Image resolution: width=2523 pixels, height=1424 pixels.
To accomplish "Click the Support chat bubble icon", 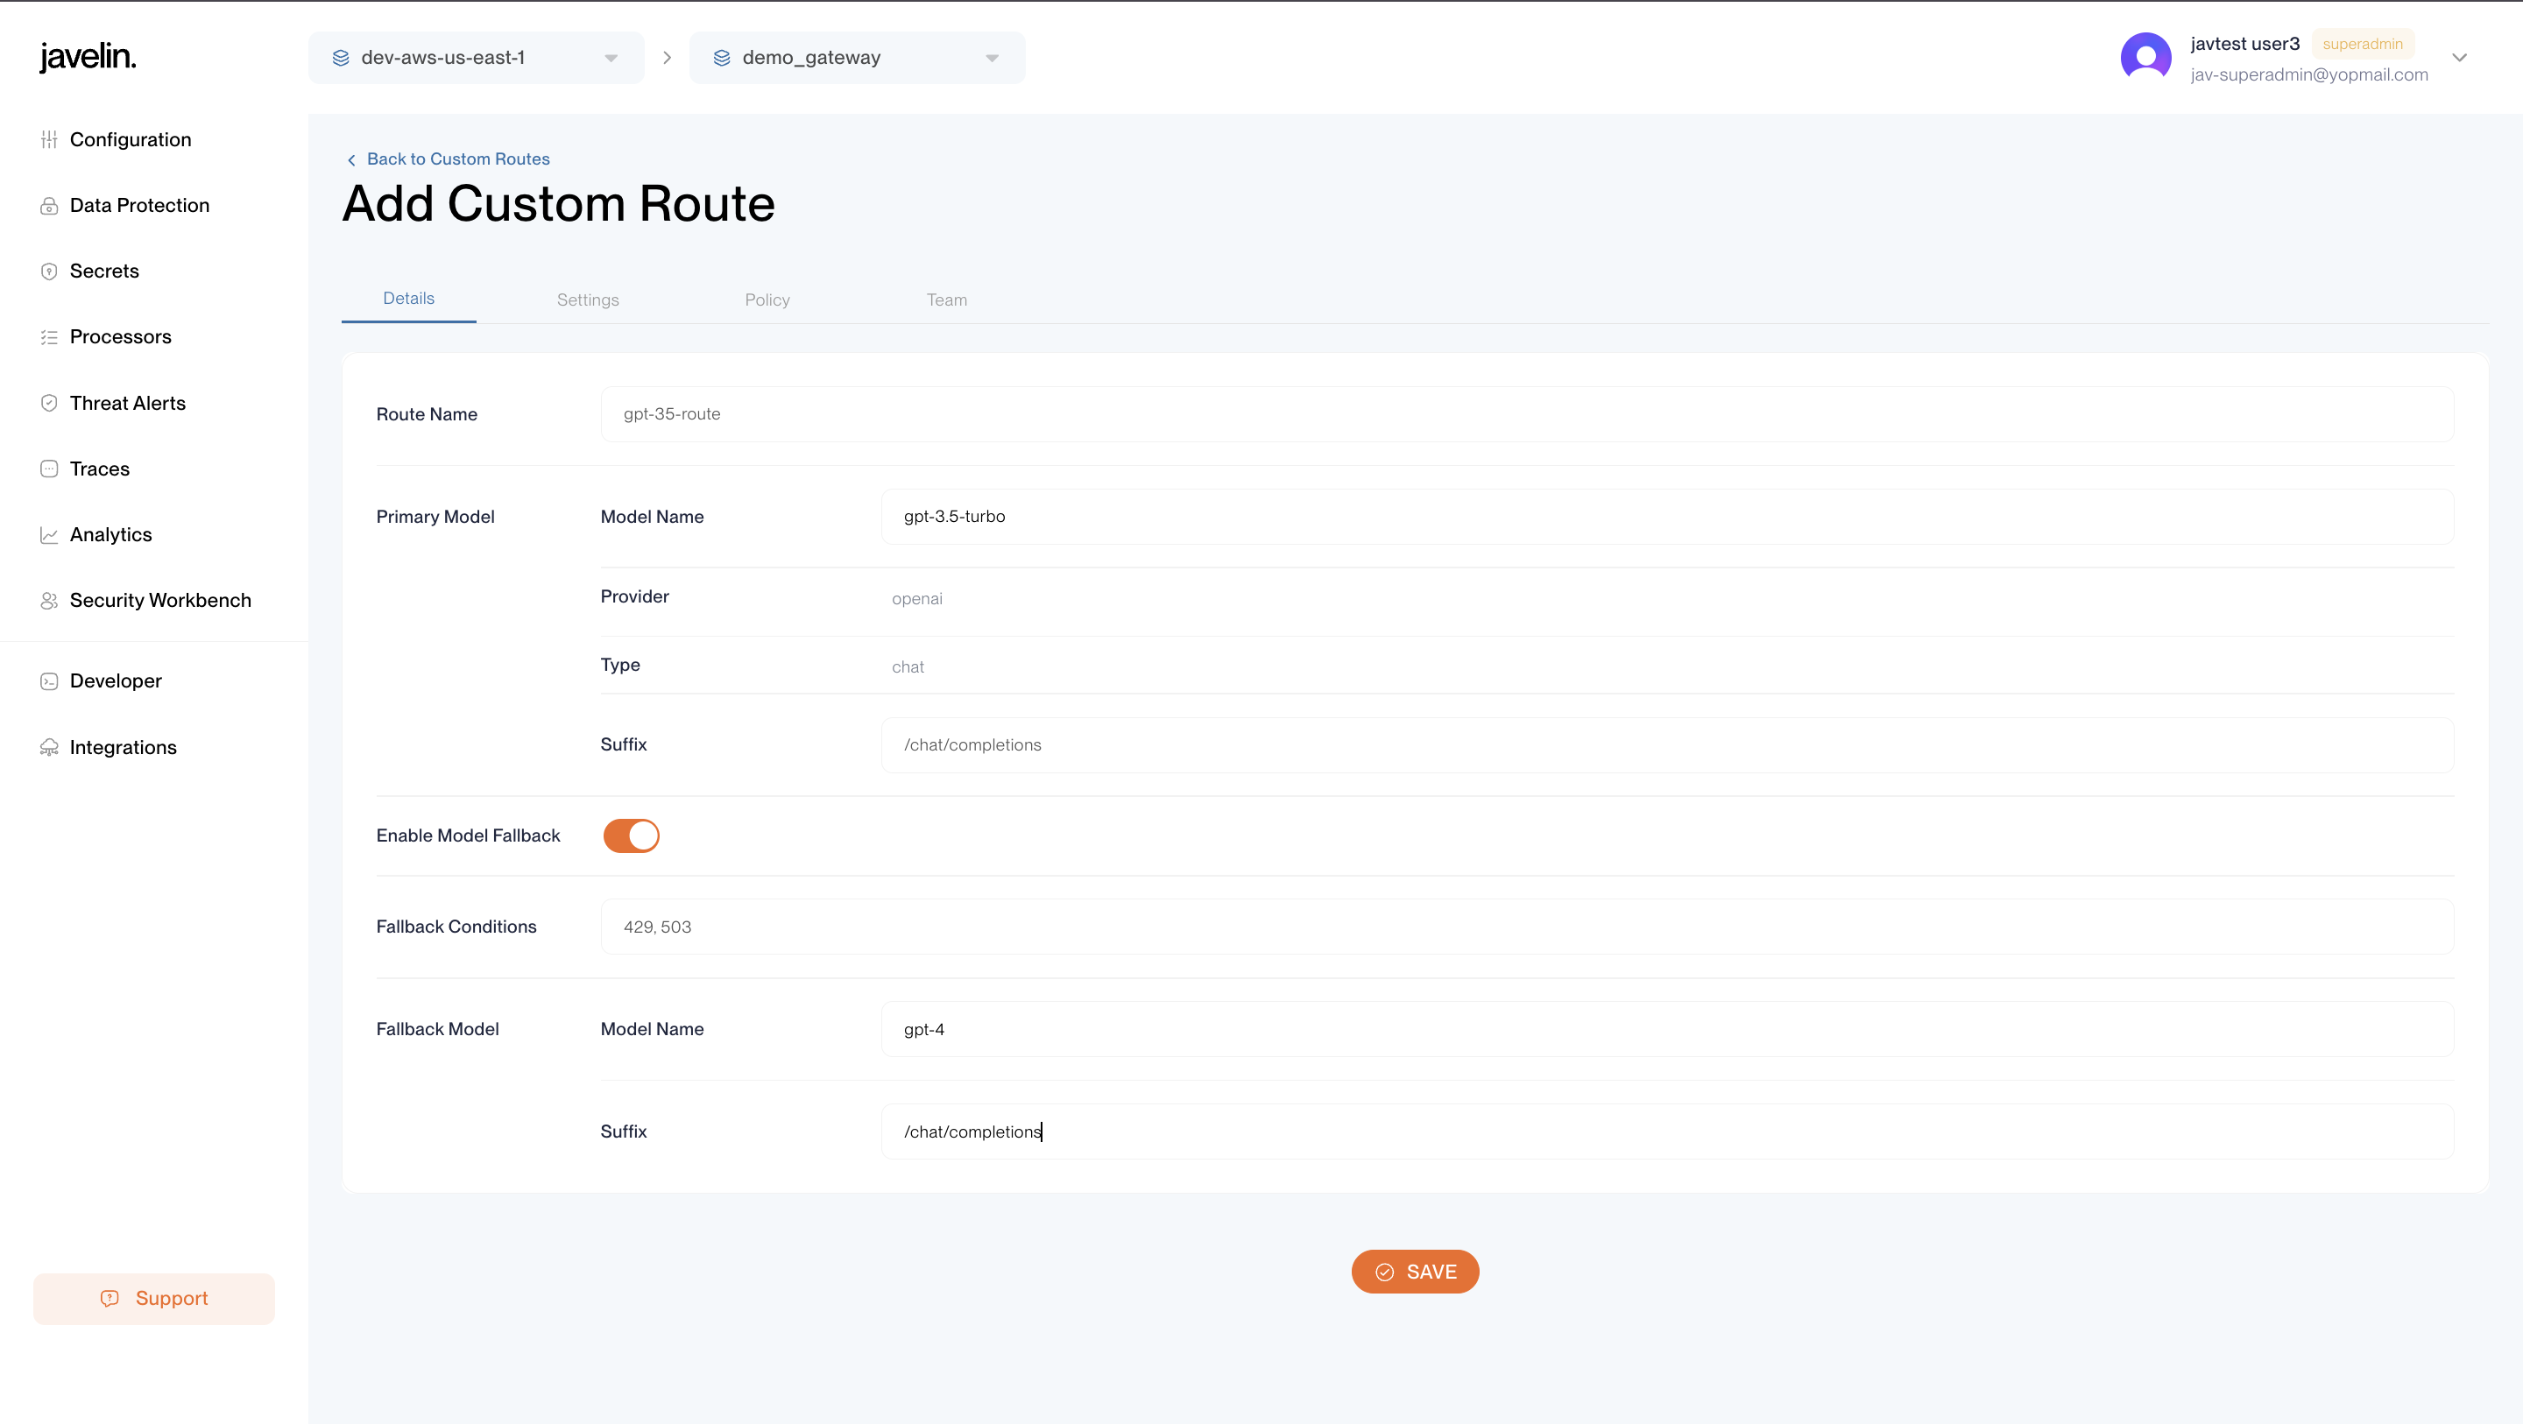I will point(110,1298).
